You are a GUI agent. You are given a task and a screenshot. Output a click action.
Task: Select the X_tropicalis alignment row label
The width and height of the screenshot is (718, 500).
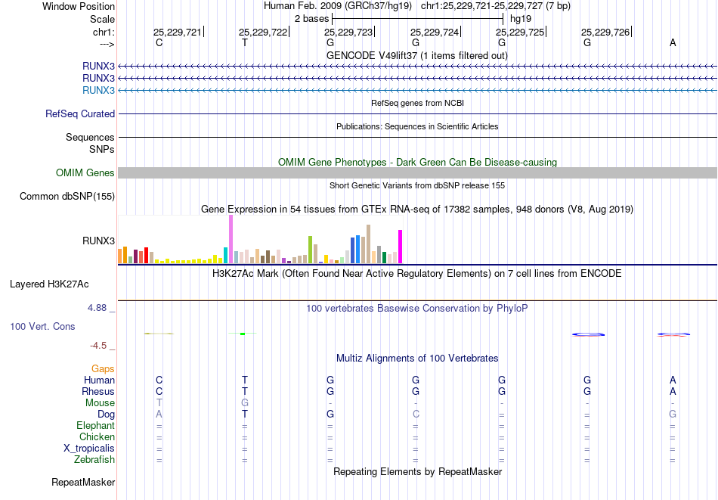(89, 449)
